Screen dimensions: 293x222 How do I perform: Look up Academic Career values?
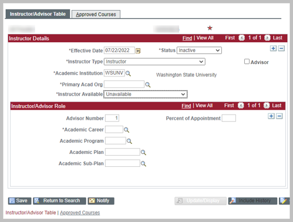click(x=126, y=130)
